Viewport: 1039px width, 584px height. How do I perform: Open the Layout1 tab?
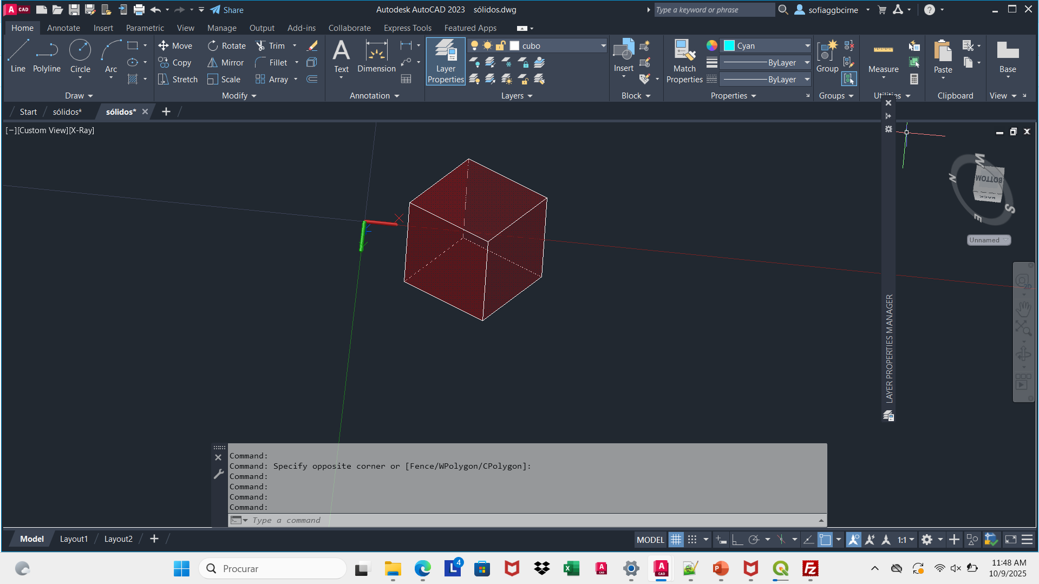point(74,539)
